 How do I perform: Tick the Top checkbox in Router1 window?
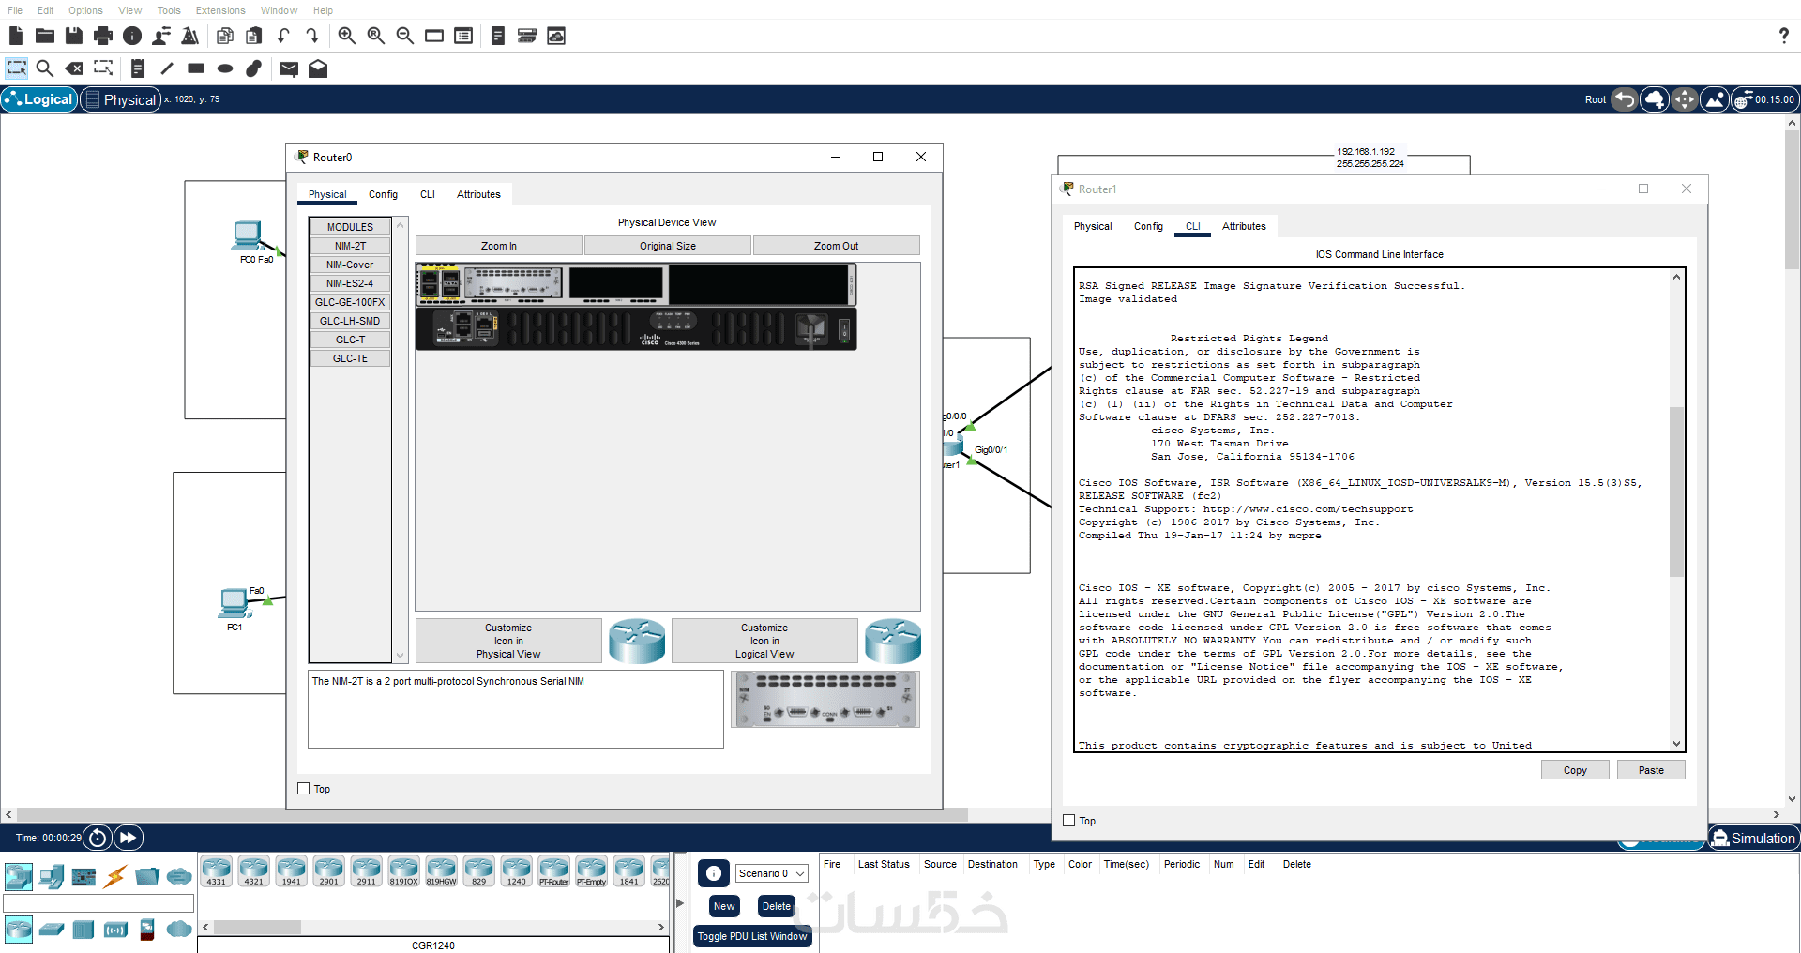pyautogui.click(x=1068, y=821)
